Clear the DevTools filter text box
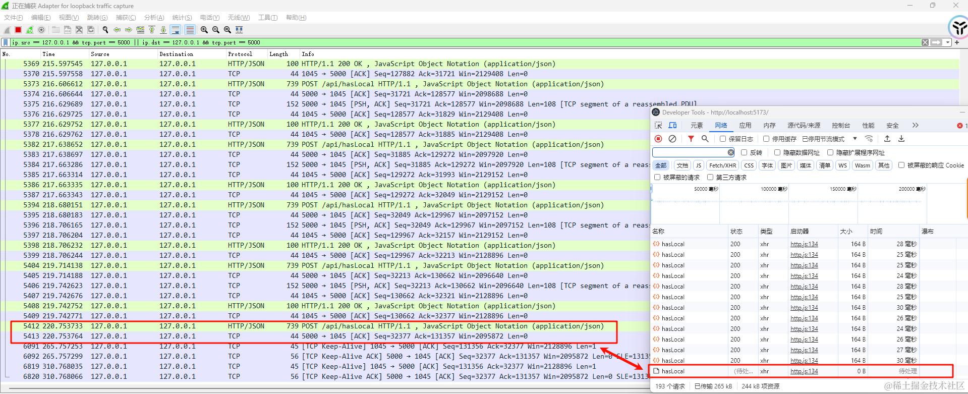 tap(730, 152)
